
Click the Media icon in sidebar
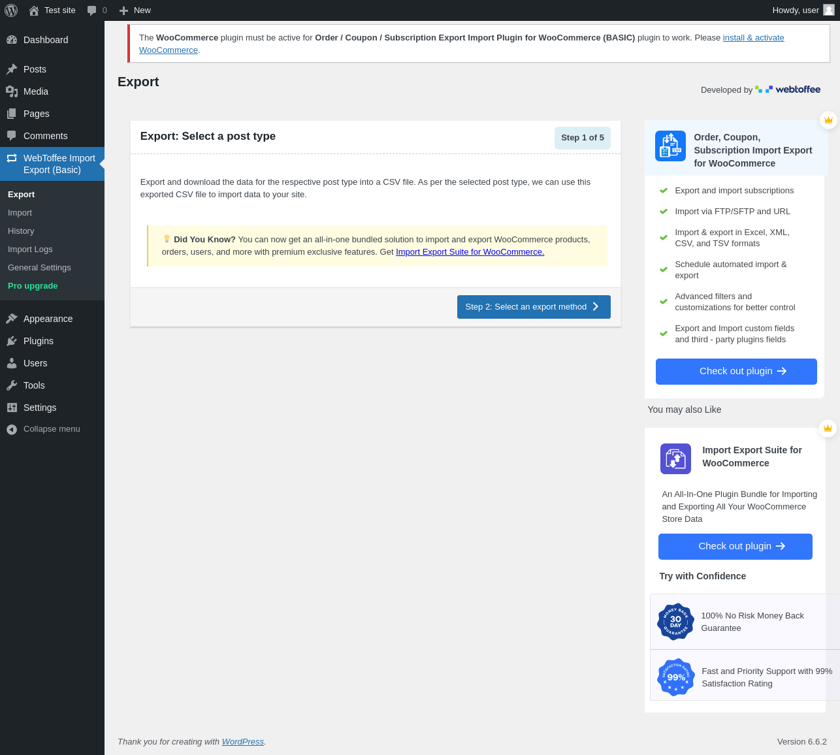[12, 91]
